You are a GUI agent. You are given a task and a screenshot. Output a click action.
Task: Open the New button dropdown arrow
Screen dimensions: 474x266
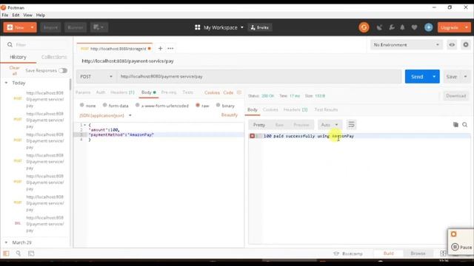(32, 27)
